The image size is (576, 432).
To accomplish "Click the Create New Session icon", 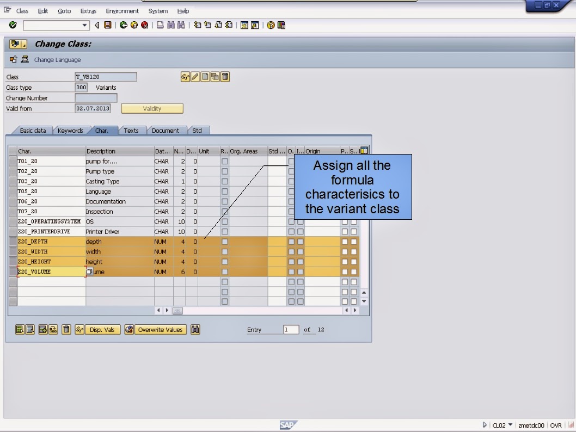I will point(244,25).
